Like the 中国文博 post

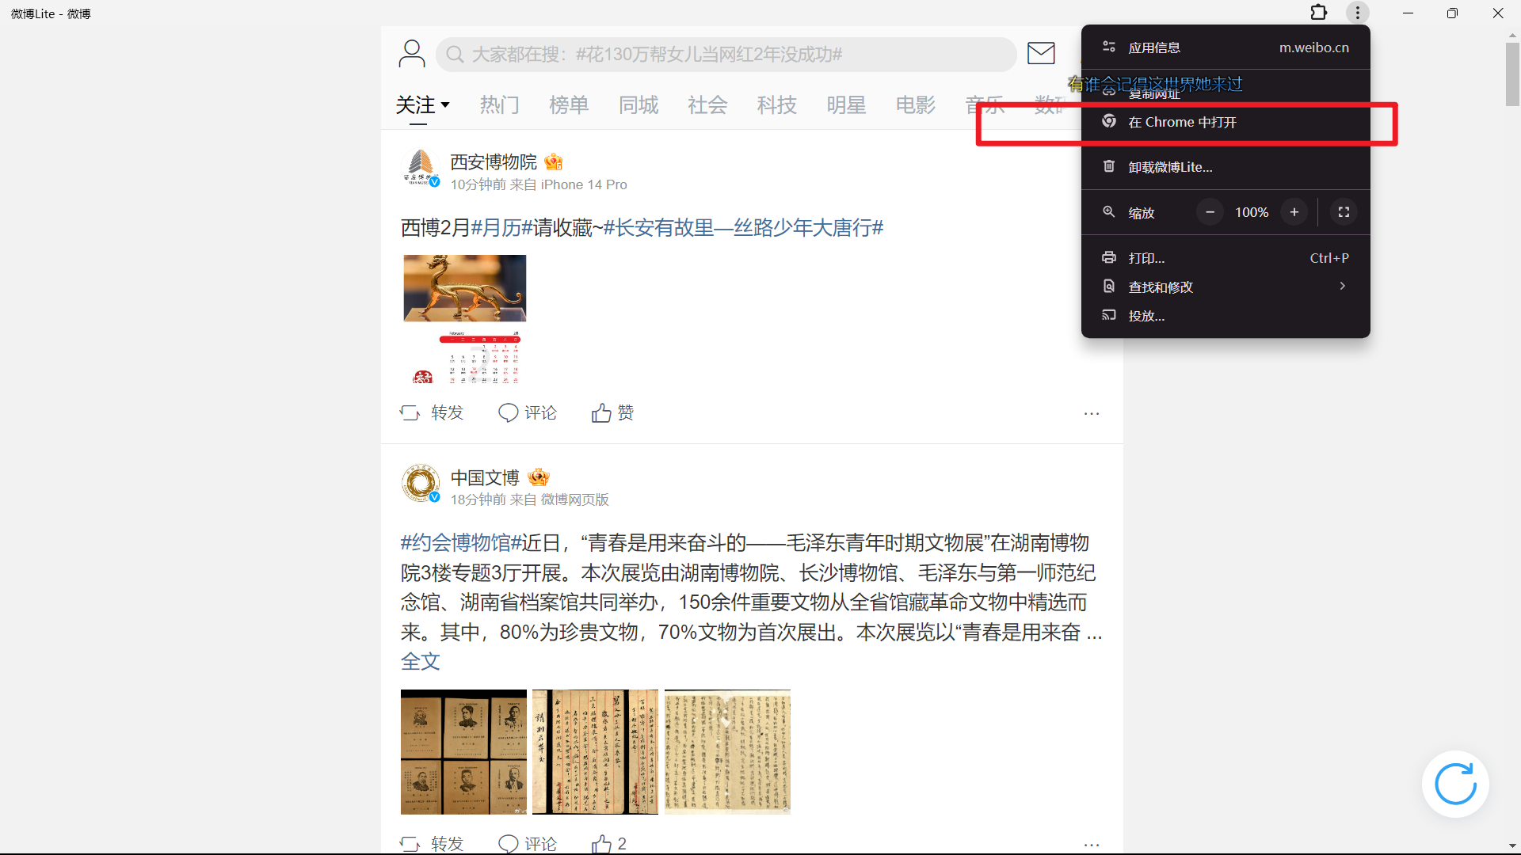[x=602, y=843]
